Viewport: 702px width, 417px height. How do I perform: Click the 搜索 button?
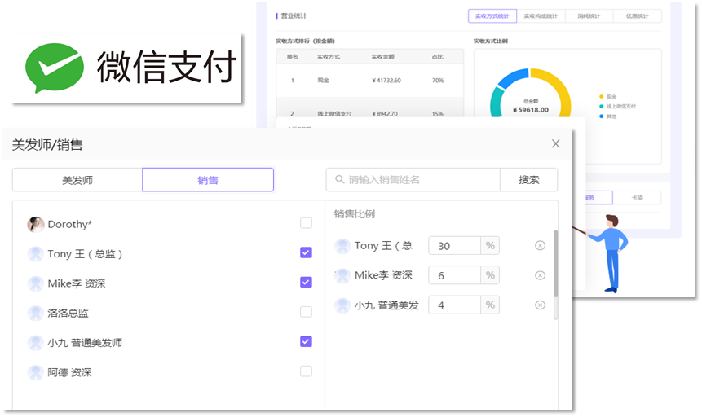pyautogui.click(x=528, y=179)
